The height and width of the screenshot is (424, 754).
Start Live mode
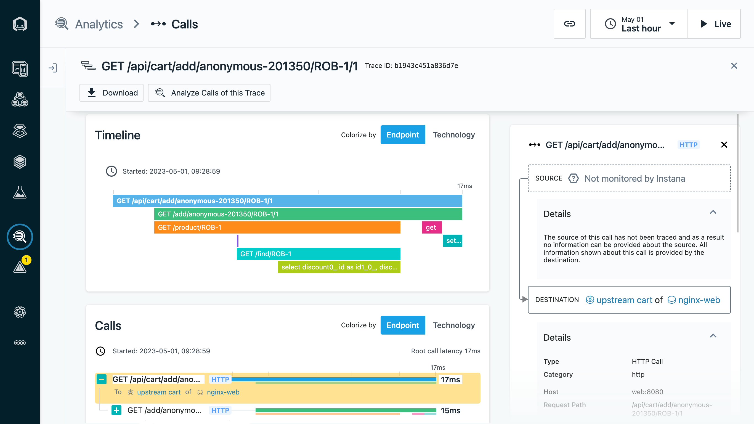(714, 24)
